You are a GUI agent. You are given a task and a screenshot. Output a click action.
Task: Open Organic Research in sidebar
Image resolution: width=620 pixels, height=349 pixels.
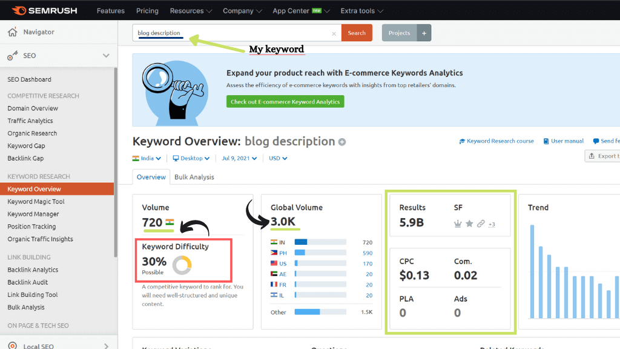click(32, 133)
